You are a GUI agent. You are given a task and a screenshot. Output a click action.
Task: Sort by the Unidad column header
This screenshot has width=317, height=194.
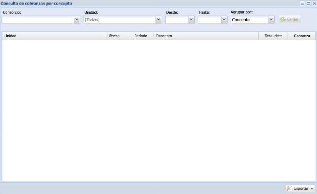click(54, 36)
